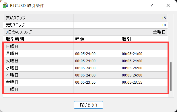
Task: Click the -15 buy swap value
Action: (163, 18)
